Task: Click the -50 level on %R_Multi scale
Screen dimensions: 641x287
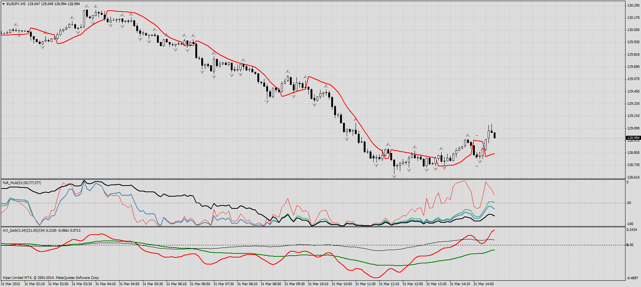Action: (628, 203)
